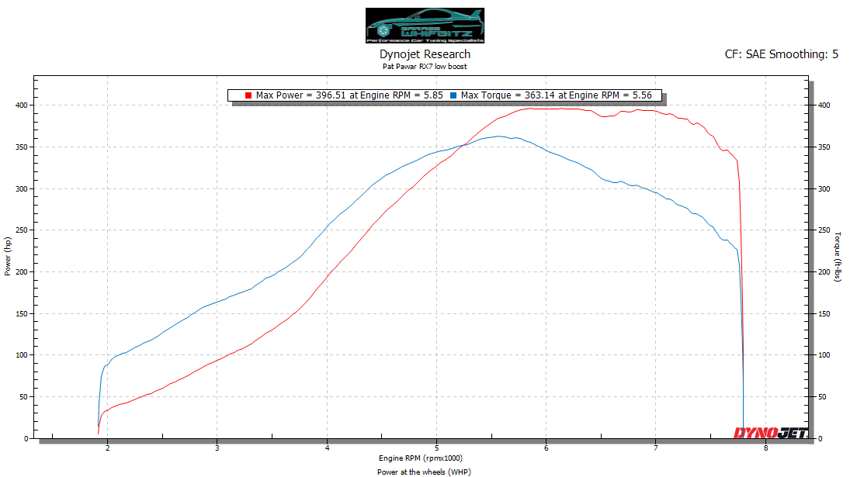850x477 pixels.
Task: Click the "Engine RPM (rpmx1000)" axis title
Action: pos(421,458)
